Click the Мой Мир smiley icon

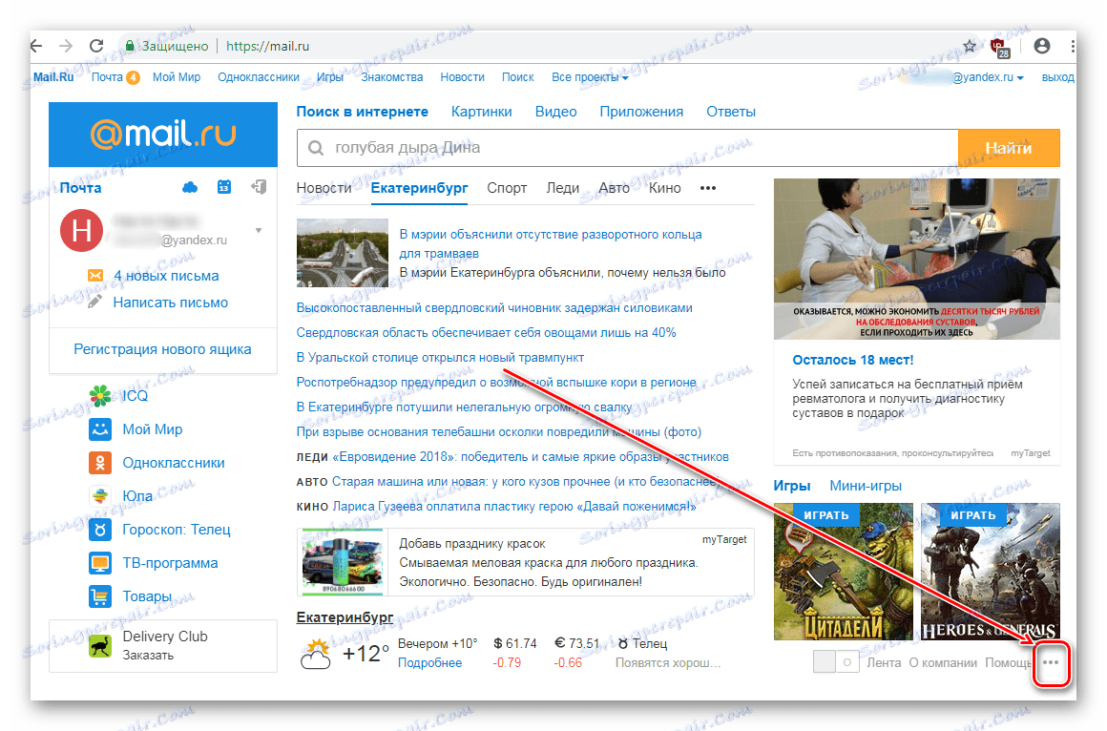100,429
